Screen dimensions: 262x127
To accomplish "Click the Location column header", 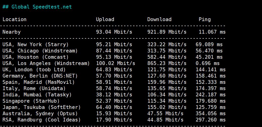I will 14,19.
